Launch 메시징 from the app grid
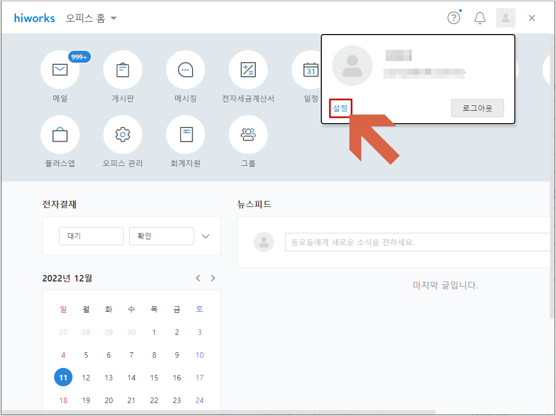Screen dimensions: 556x416 pyautogui.click(x=186, y=69)
